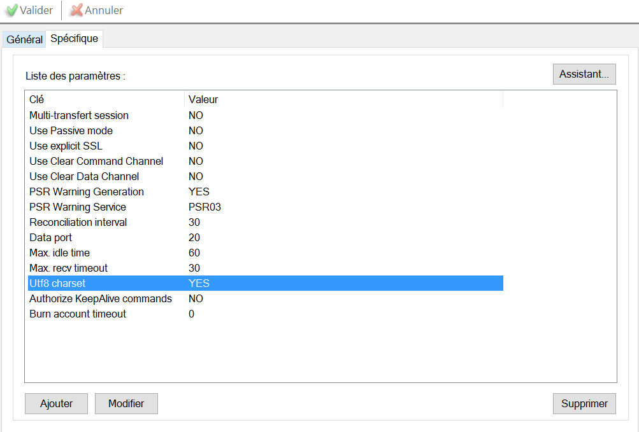The image size is (639, 432).
Task: Select Use Clear Command Channel entry
Action: [x=96, y=162]
